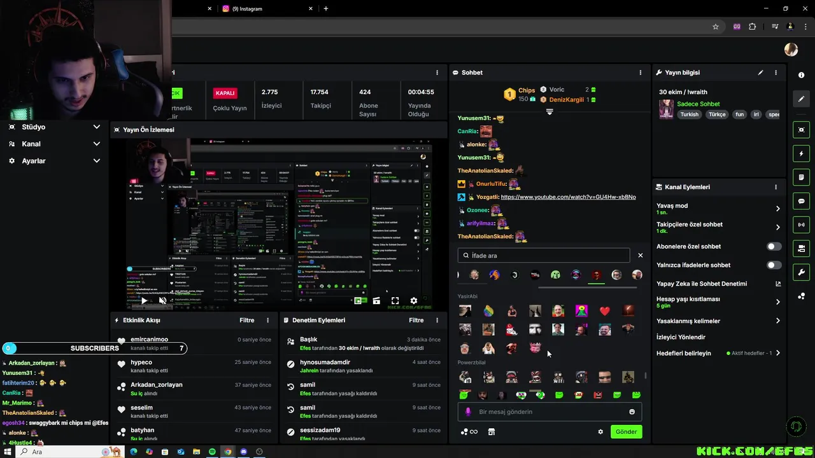The image size is (815, 458).
Task: Click the Sadece Sohbet category link
Action: (698, 104)
